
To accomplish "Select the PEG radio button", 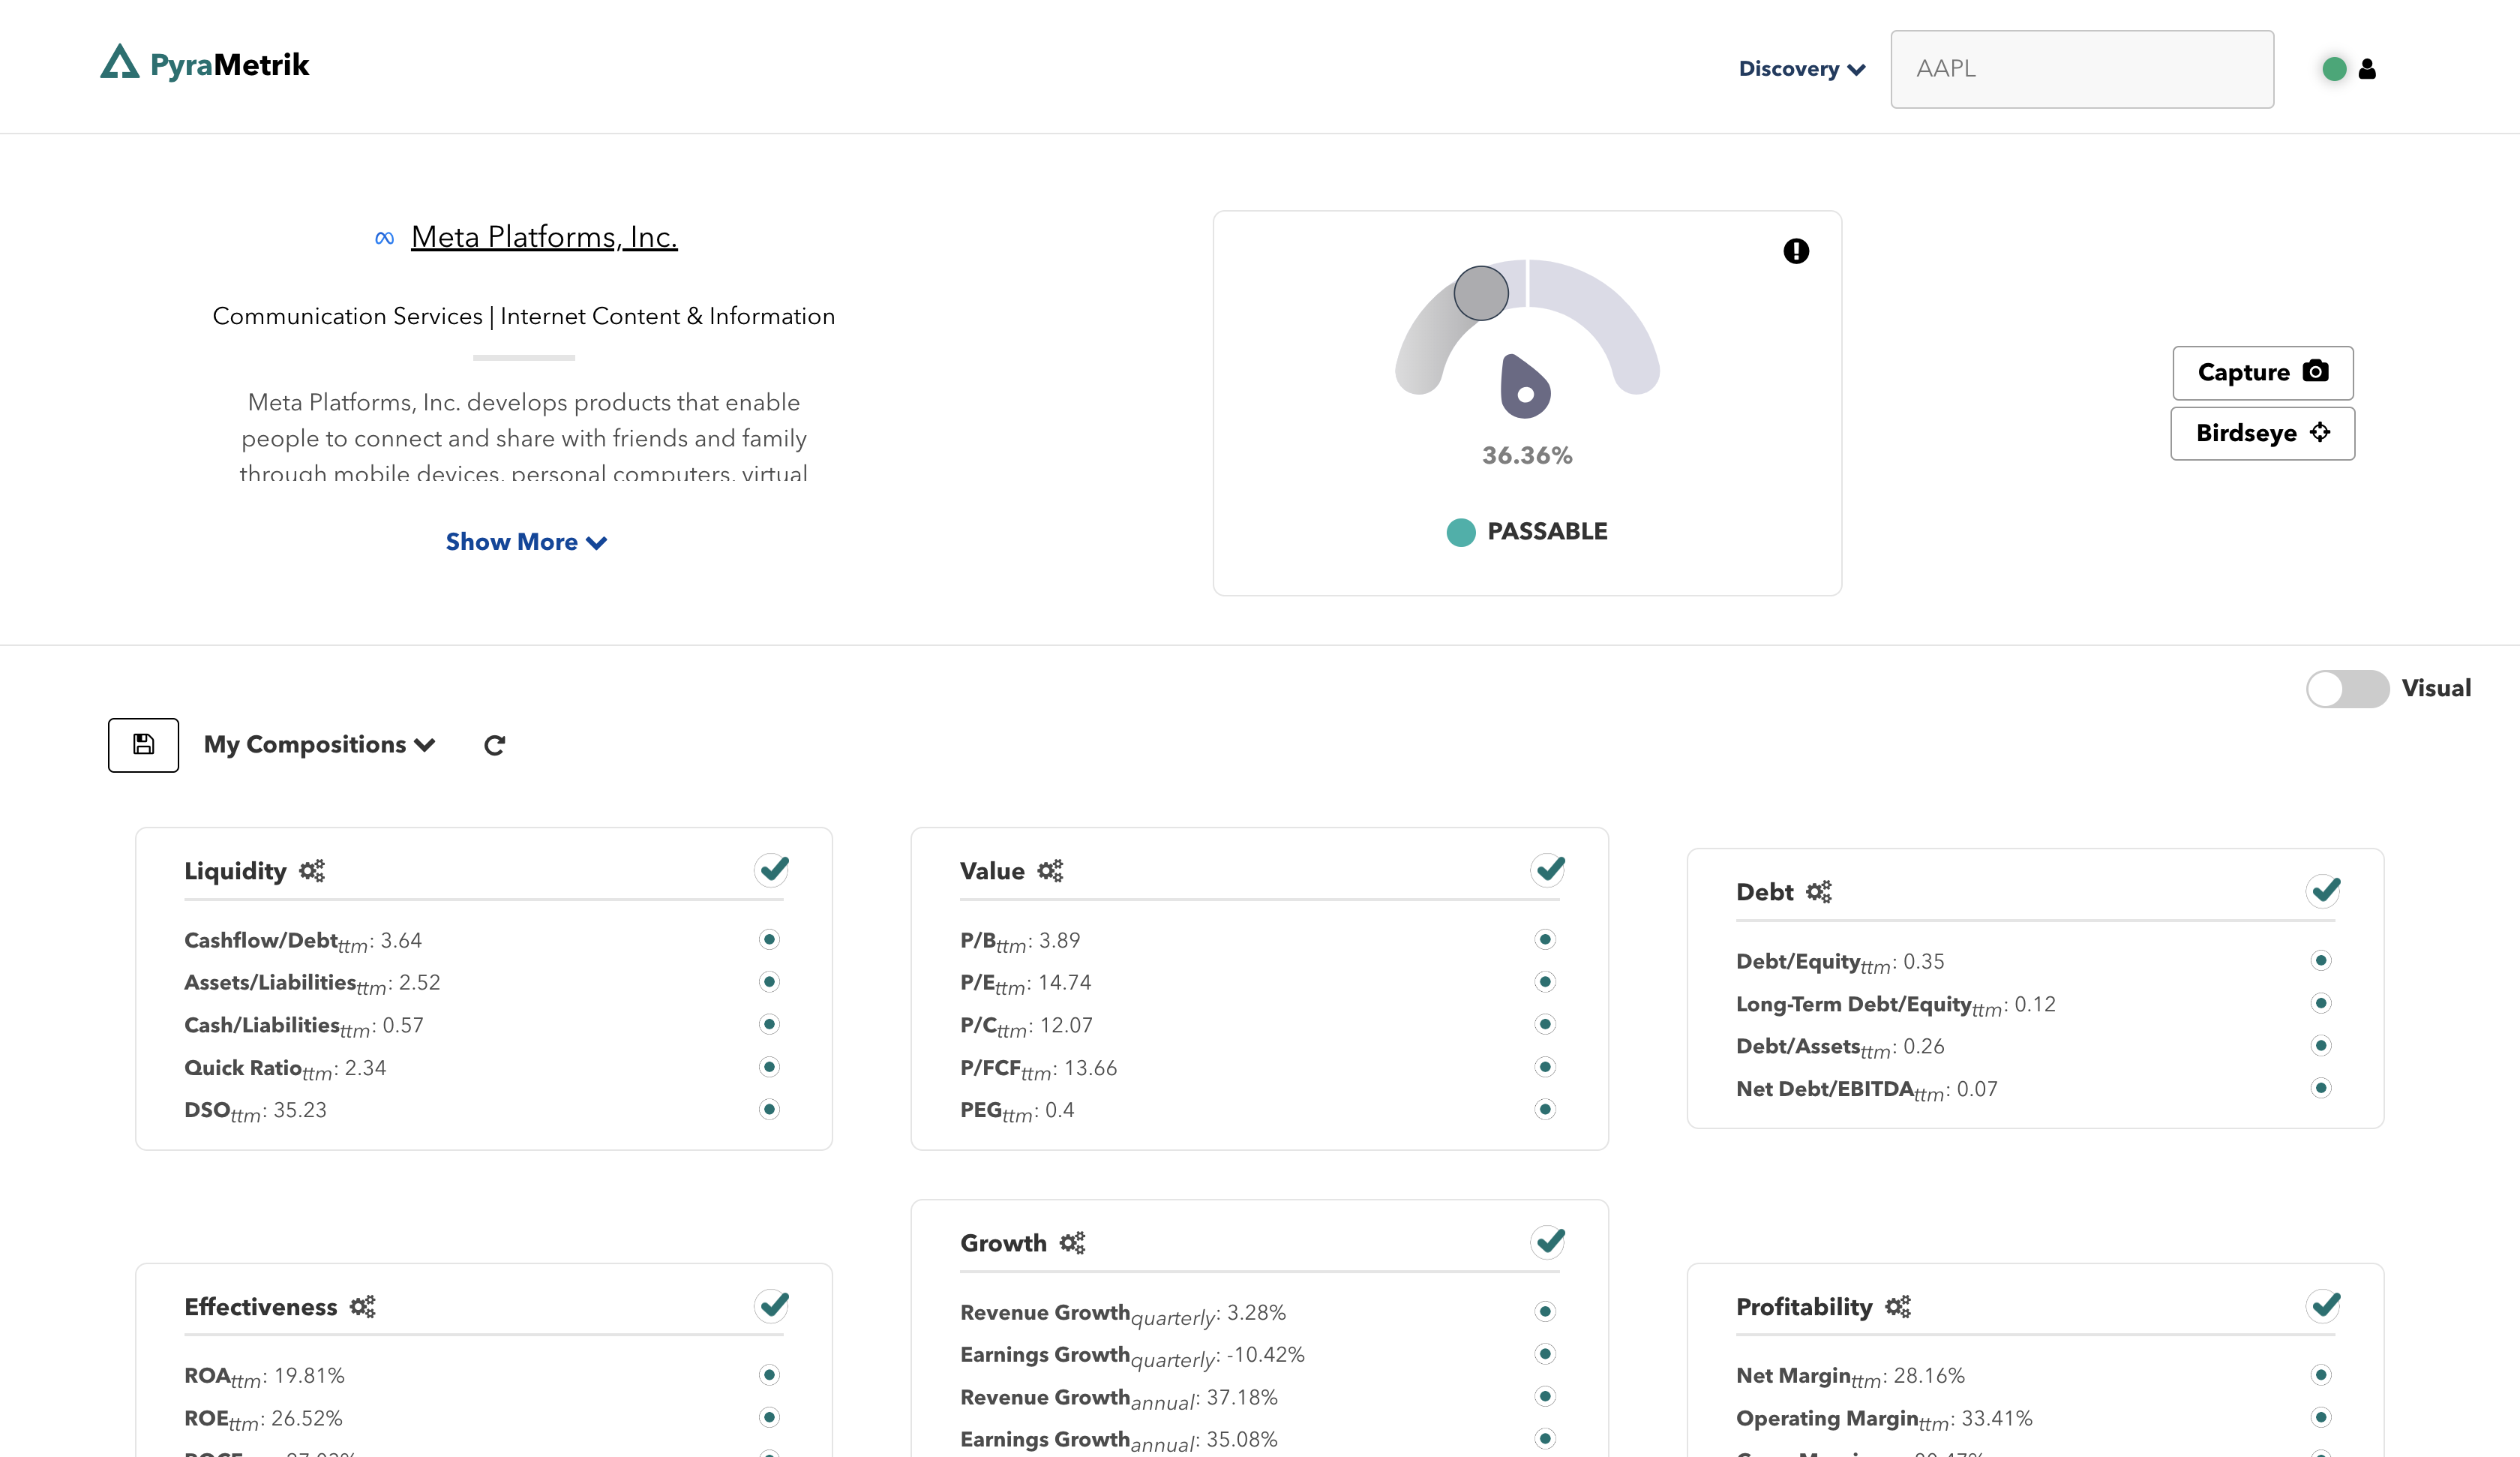I will click(1545, 1109).
